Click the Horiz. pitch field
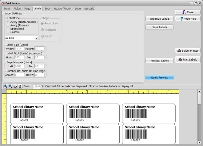The height and width of the screenshot is (146, 203). [19, 57]
